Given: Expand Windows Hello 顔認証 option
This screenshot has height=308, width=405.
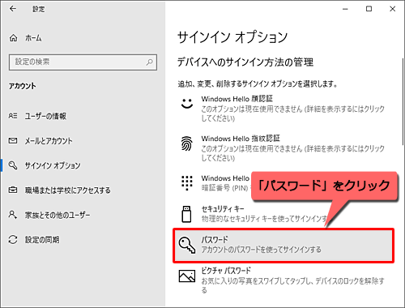Looking at the screenshot, I should (x=283, y=108).
